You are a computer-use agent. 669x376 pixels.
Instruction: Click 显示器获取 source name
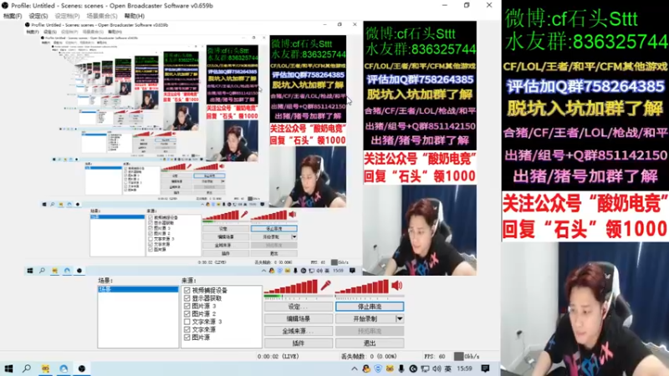tap(207, 298)
